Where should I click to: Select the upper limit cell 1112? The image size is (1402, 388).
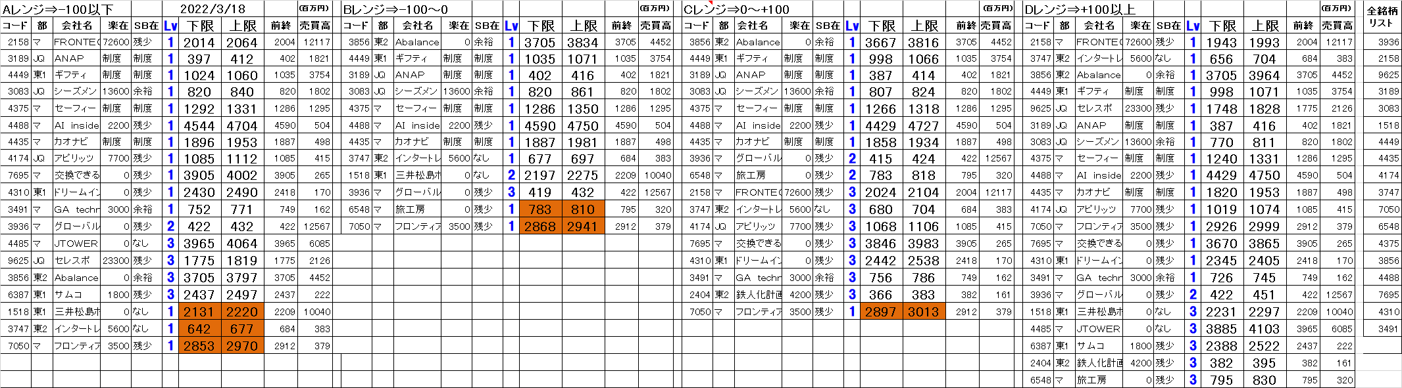tap(242, 158)
